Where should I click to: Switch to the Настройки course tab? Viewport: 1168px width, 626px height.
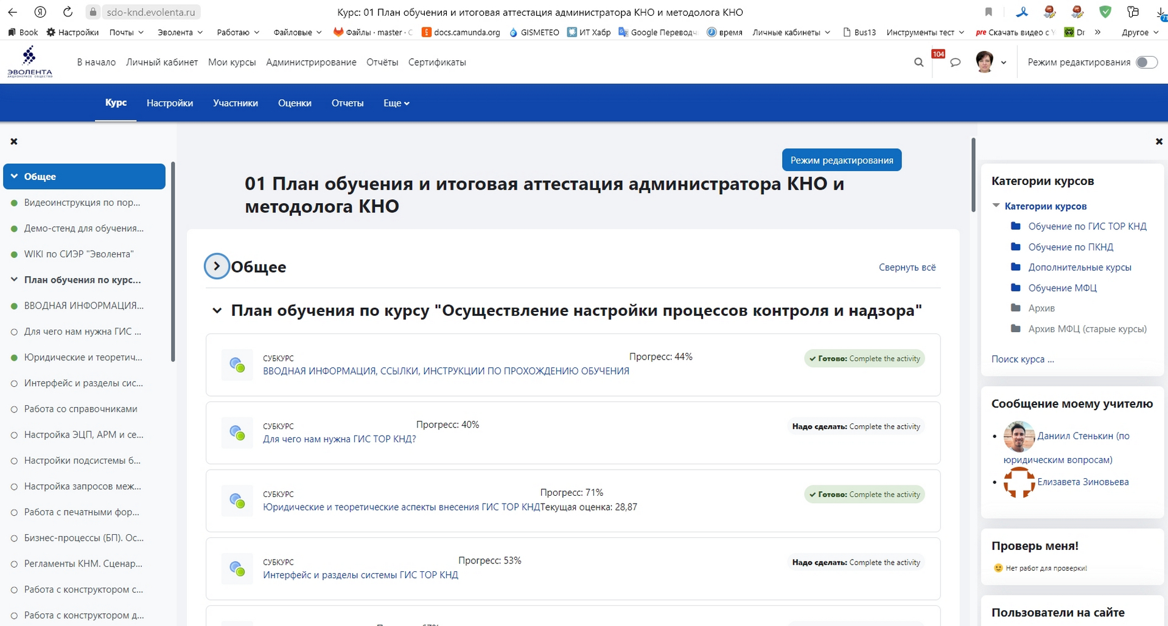(170, 103)
